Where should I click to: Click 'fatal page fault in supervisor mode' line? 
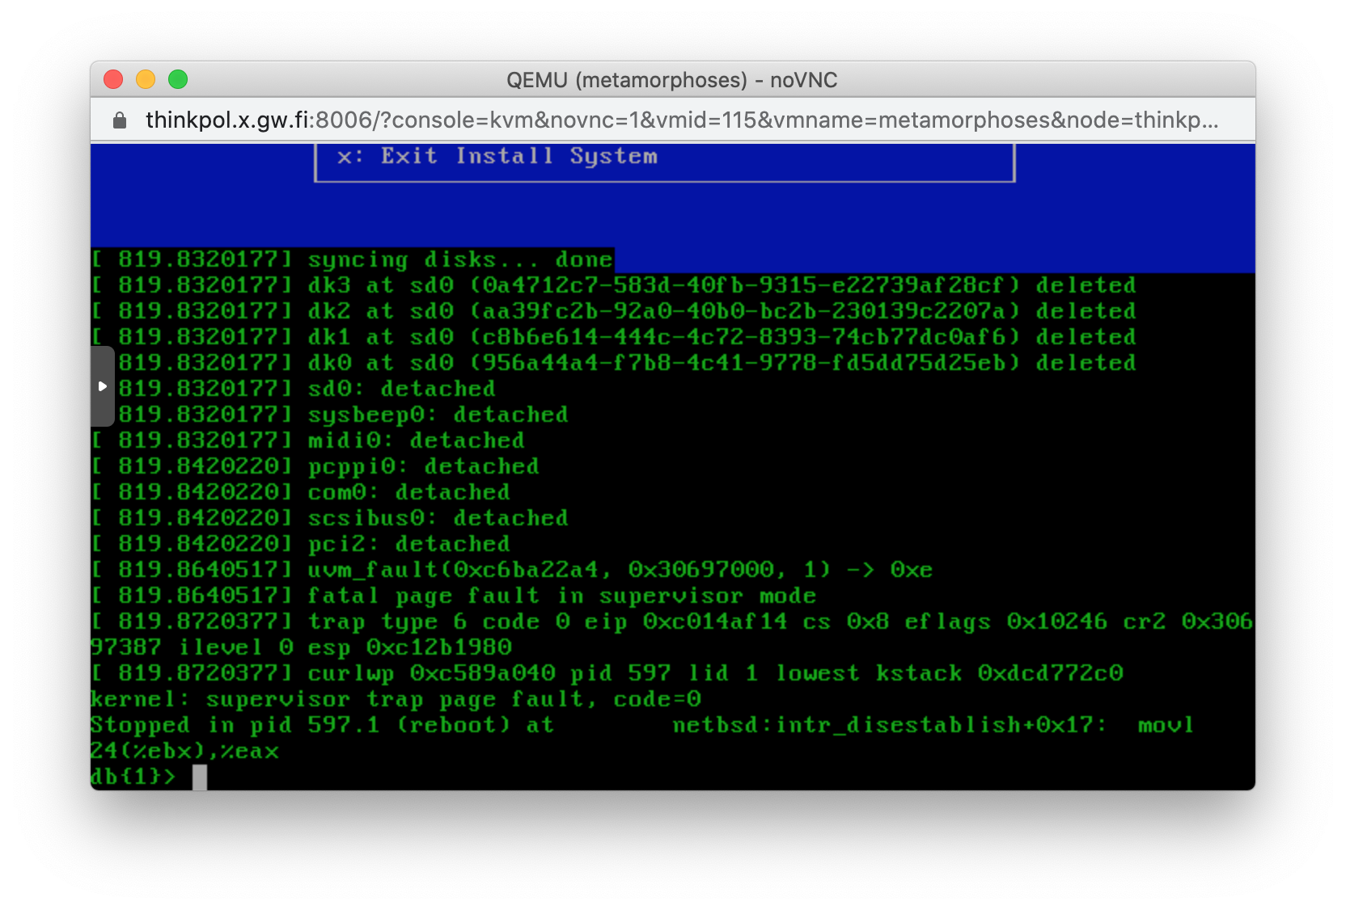[561, 596]
